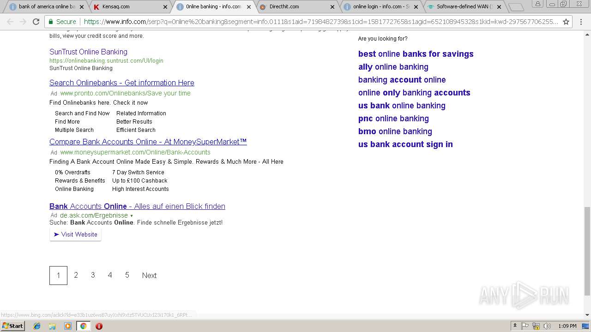Click the Chrome icon in the taskbar
The image size is (591, 332).
(83, 326)
